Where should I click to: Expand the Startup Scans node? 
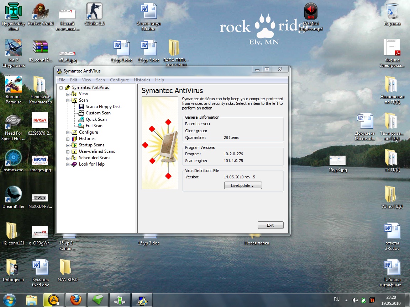68,145
